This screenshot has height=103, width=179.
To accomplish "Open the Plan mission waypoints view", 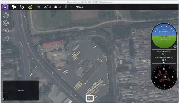I will point(22,7).
